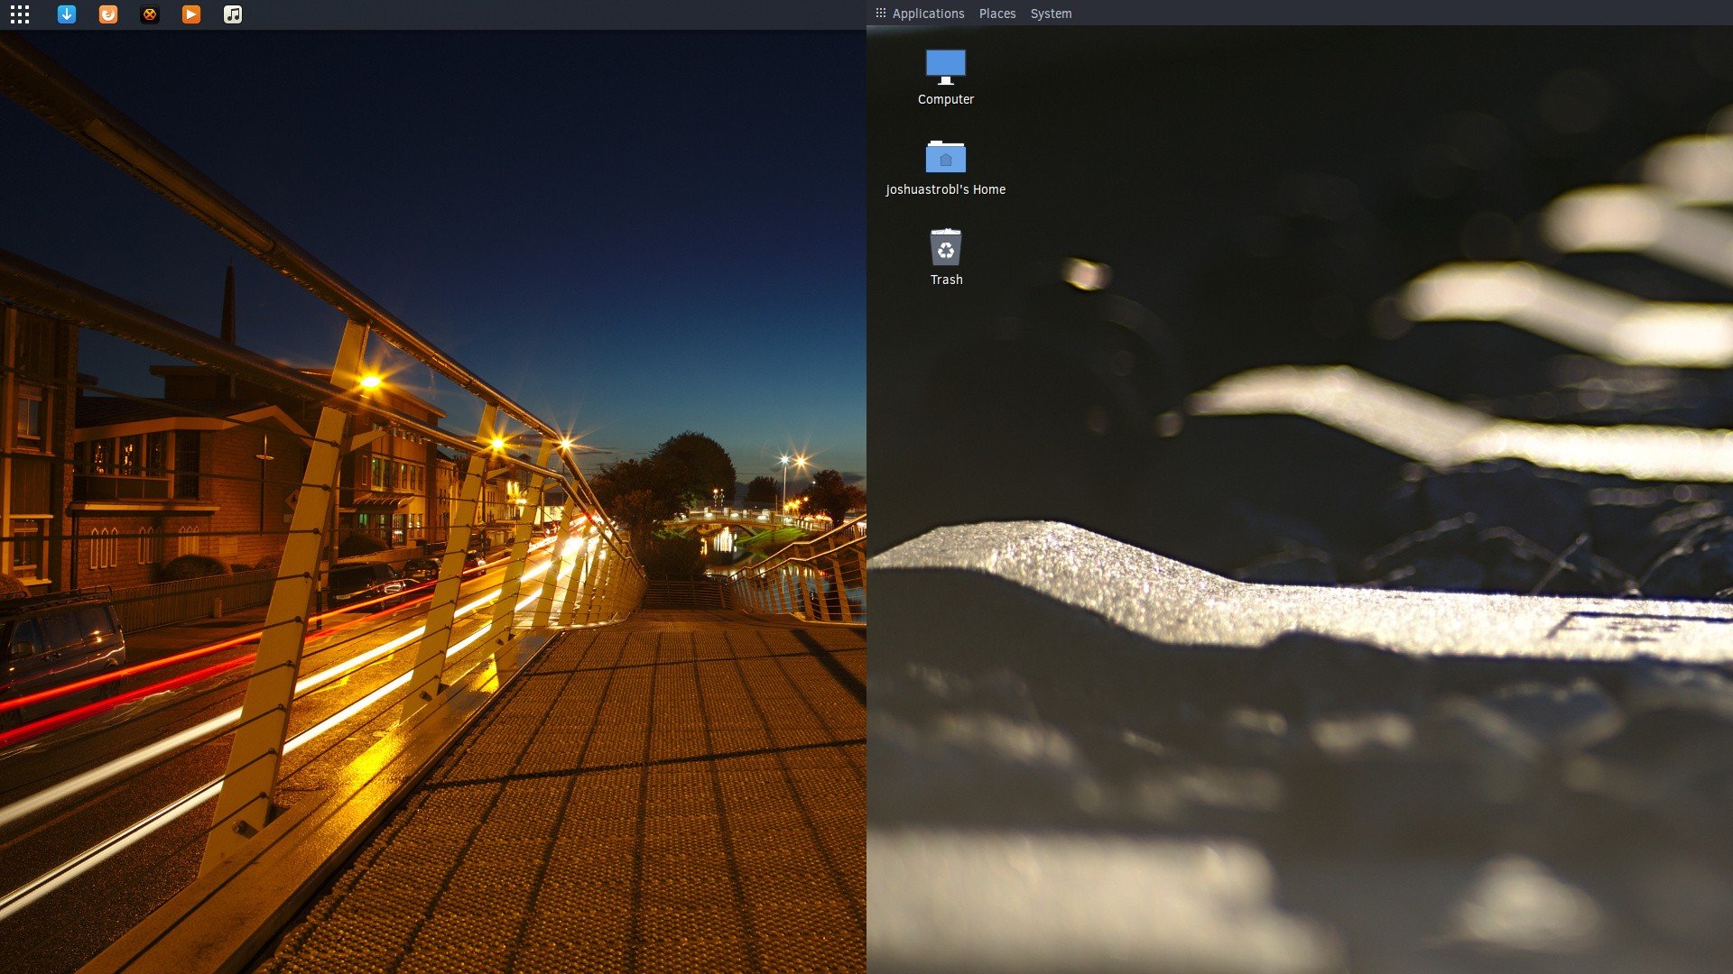Open the Applications menu
Viewport: 1733px width, 974px height.
tap(928, 13)
